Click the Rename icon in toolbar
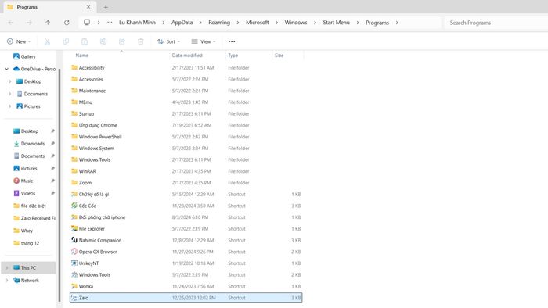 103,41
